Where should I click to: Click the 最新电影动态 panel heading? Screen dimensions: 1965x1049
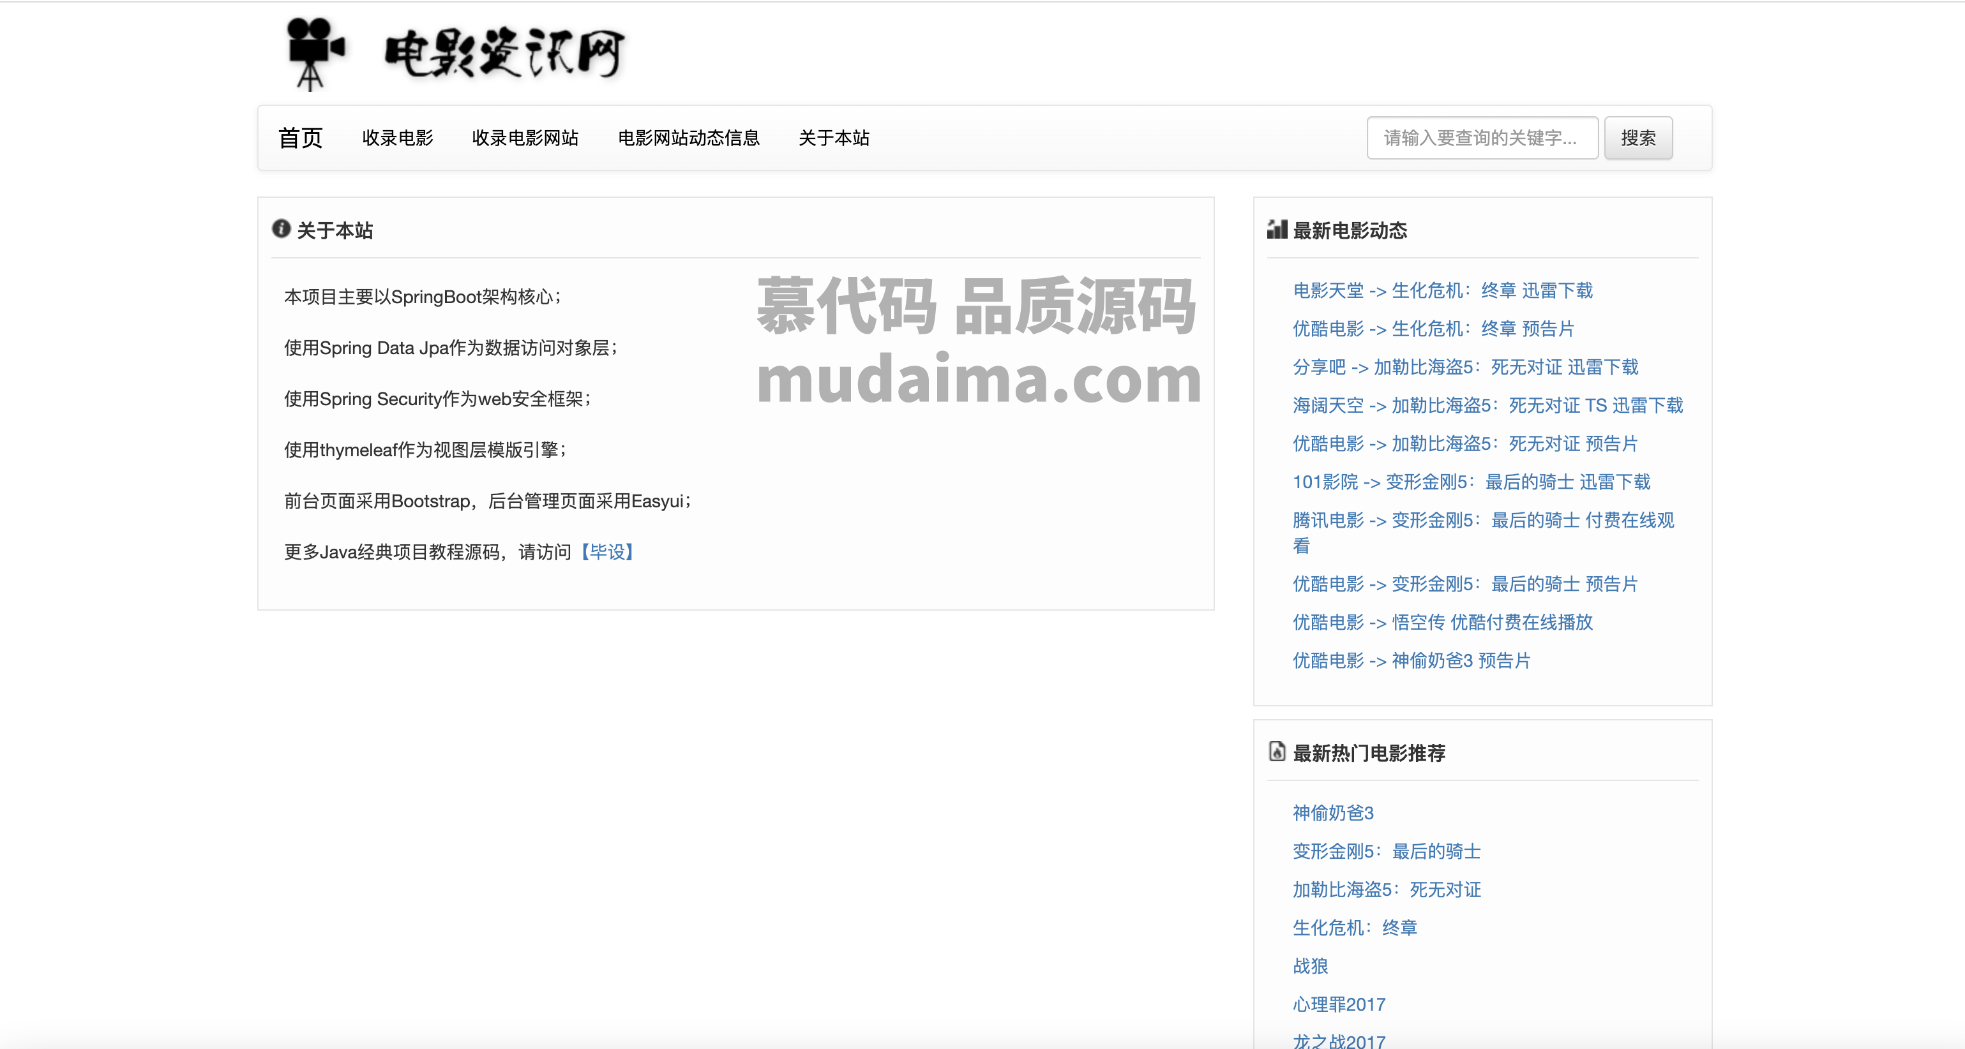tap(1350, 230)
